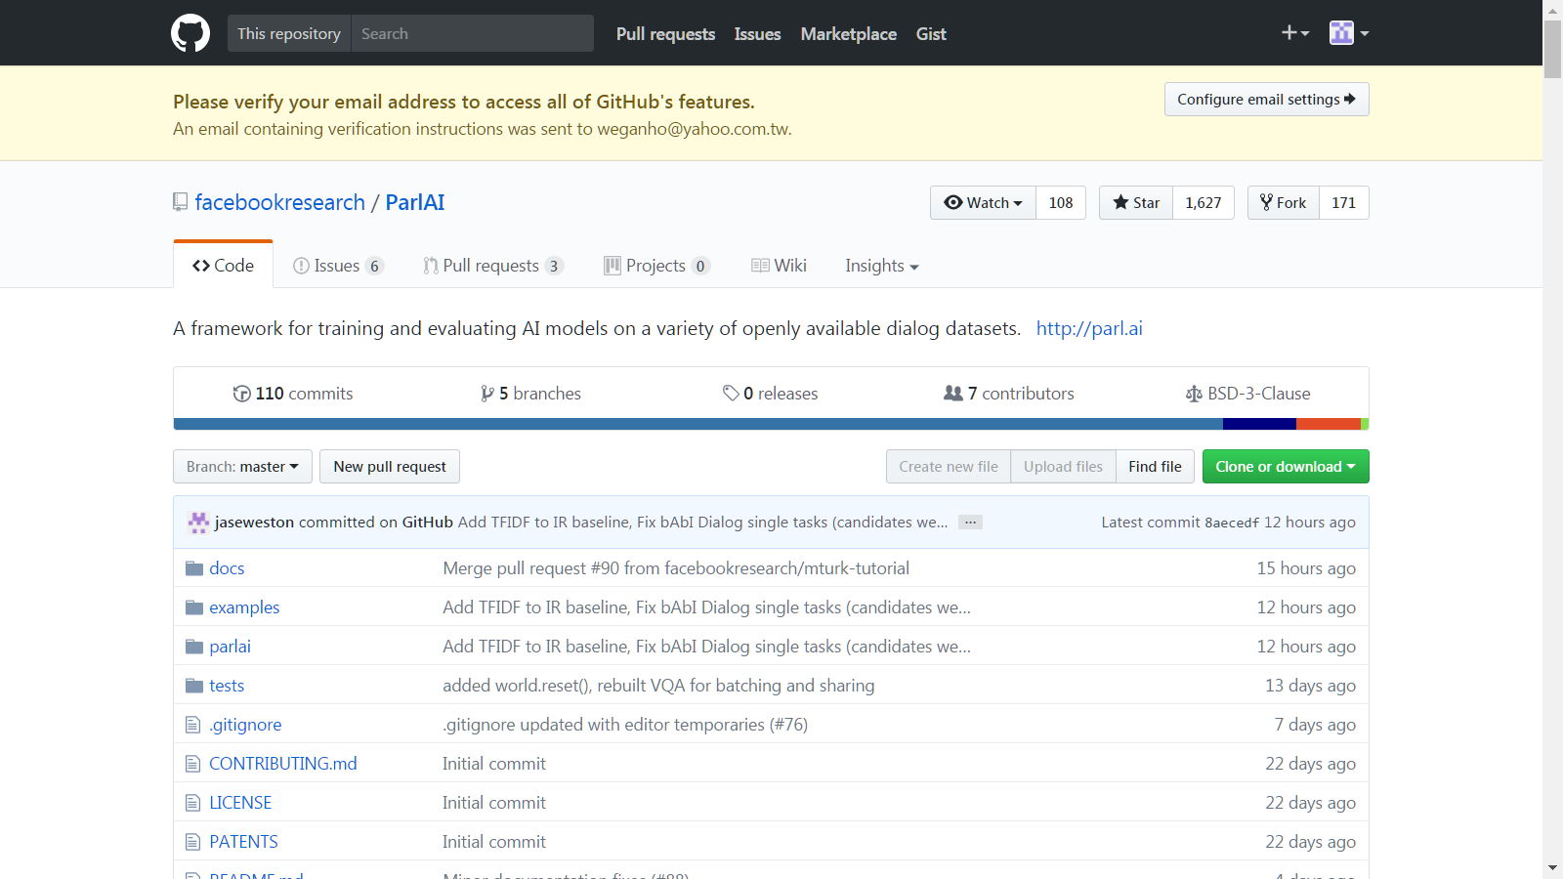
Task: Open the user avatar menu
Action: pos(1349,33)
